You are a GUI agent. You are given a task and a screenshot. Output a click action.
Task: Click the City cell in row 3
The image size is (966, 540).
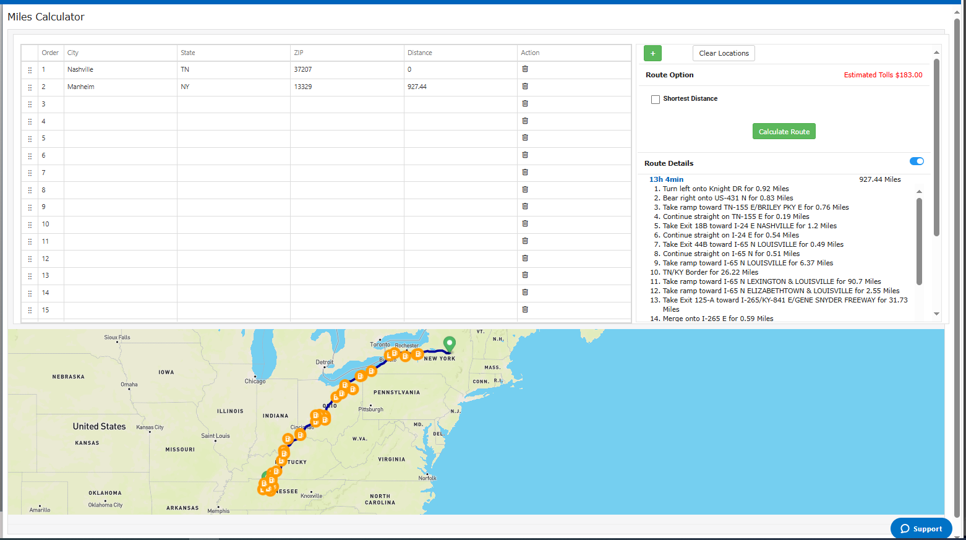tap(121, 104)
